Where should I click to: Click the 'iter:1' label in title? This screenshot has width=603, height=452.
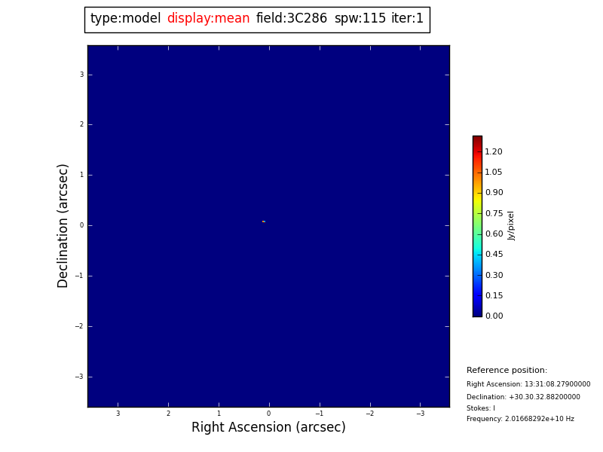click(x=407, y=19)
